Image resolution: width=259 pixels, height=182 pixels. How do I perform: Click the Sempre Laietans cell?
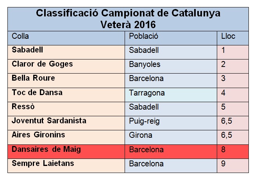click(66, 166)
